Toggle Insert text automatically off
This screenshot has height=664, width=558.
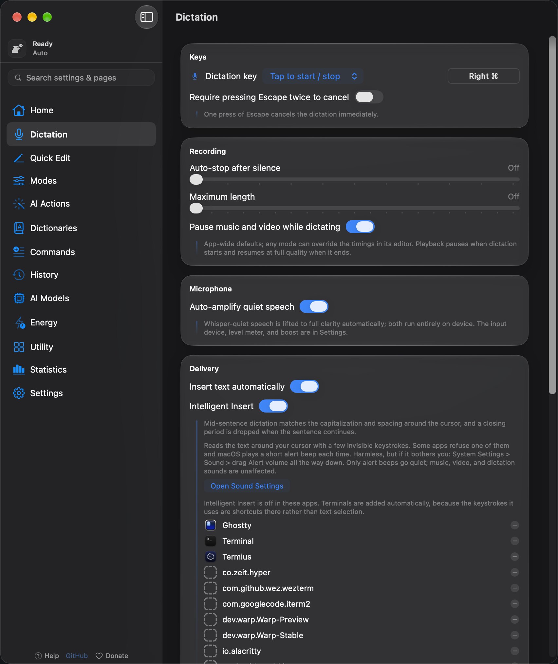coord(305,387)
